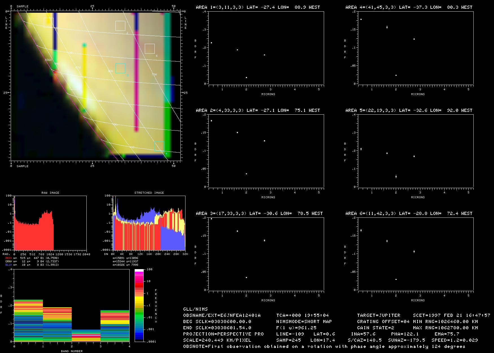Click the OBSNOTE line at the bottom

tap(324, 346)
